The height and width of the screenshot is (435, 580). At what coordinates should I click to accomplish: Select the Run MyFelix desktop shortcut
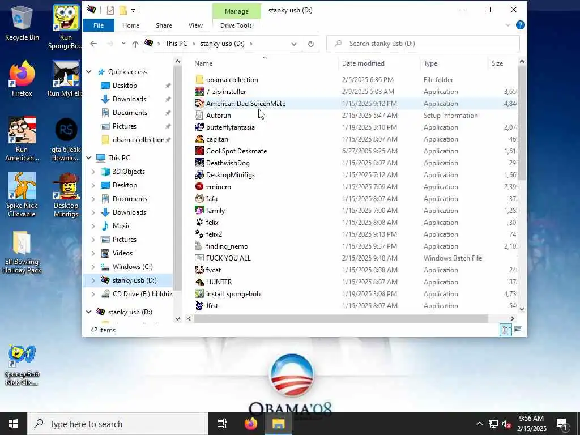coord(66,78)
